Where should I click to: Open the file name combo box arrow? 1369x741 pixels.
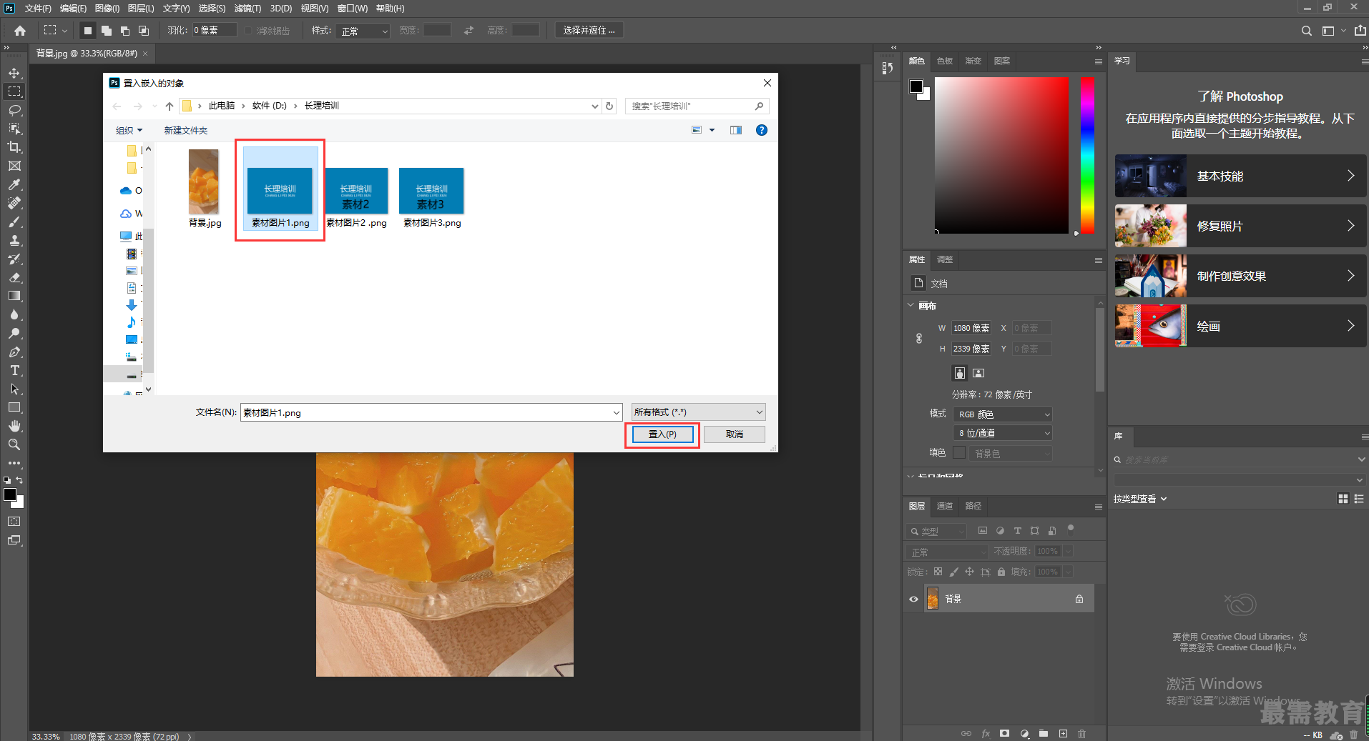tap(616, 412)
